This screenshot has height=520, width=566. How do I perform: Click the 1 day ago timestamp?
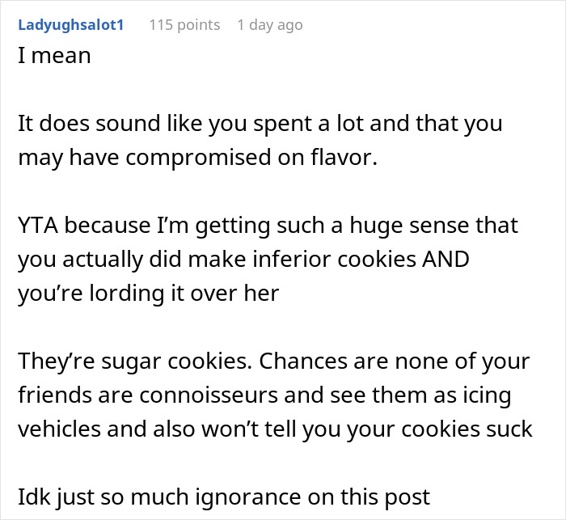click(x=270, y=25)
